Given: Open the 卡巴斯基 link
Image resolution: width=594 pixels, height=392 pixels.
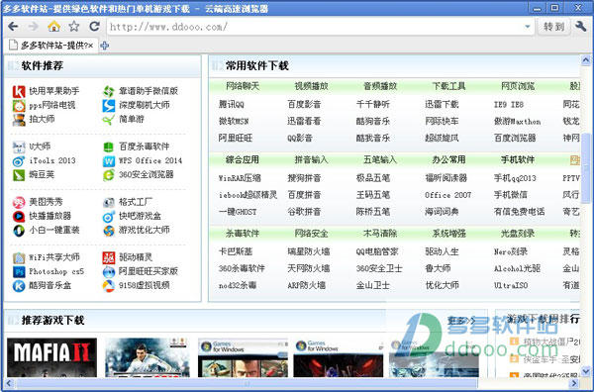Looking at the screenshot, I should click(236, 251).
